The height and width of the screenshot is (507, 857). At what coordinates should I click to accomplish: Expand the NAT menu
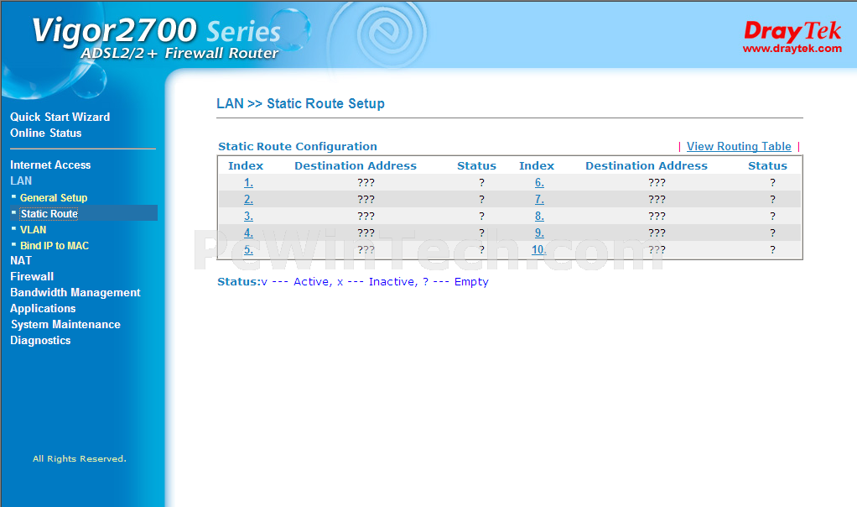21,260
